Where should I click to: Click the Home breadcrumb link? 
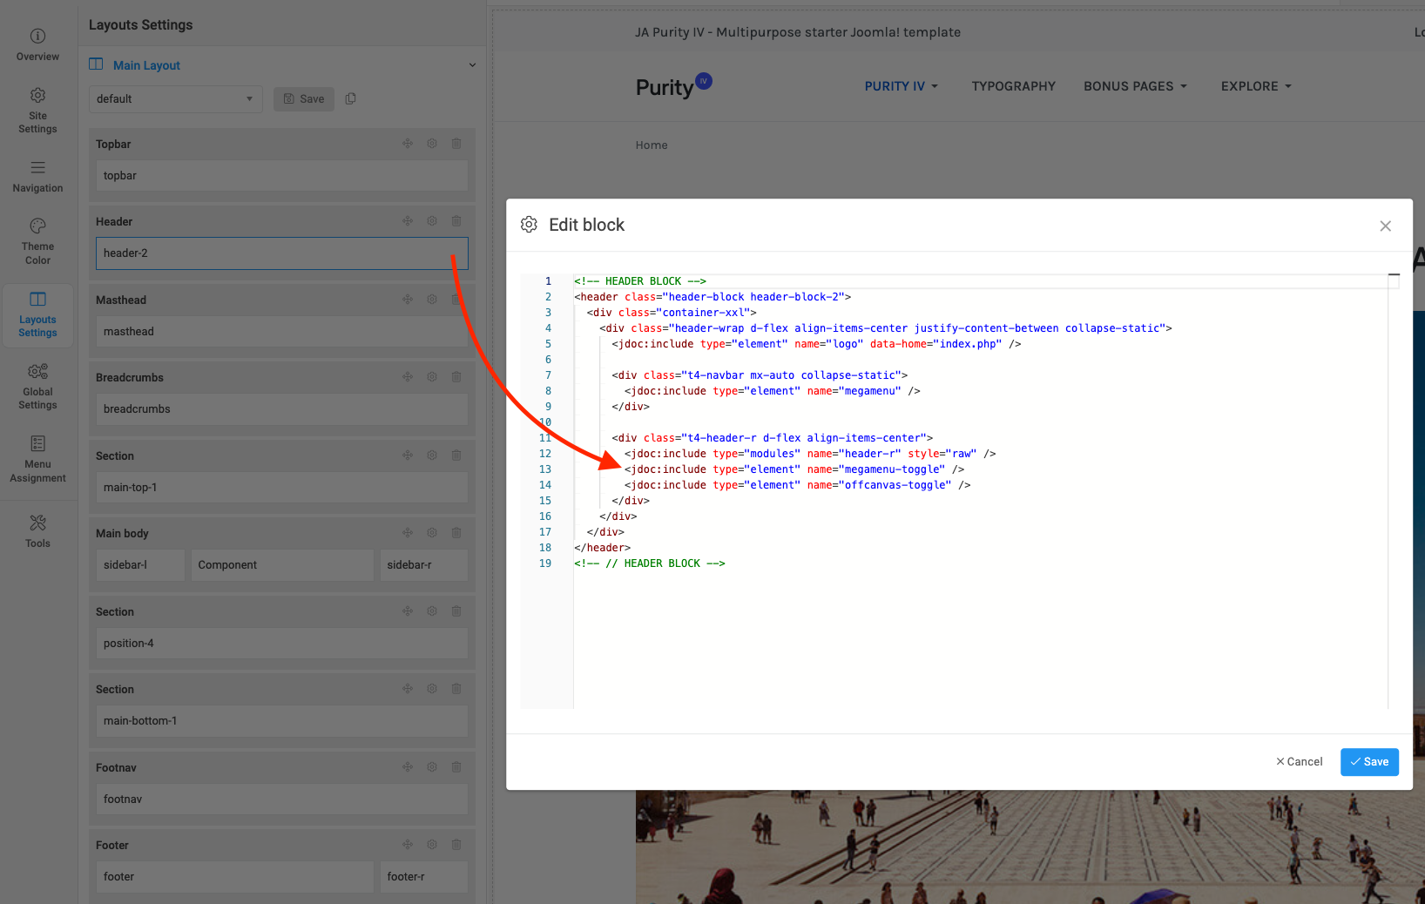652,145
